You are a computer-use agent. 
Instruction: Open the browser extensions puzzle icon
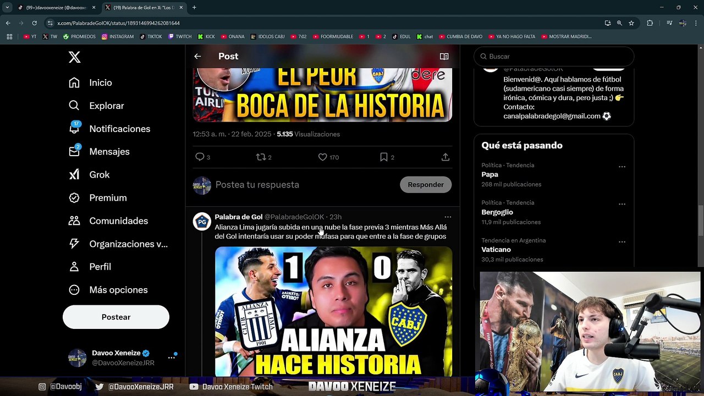click(x=650, y=23)
